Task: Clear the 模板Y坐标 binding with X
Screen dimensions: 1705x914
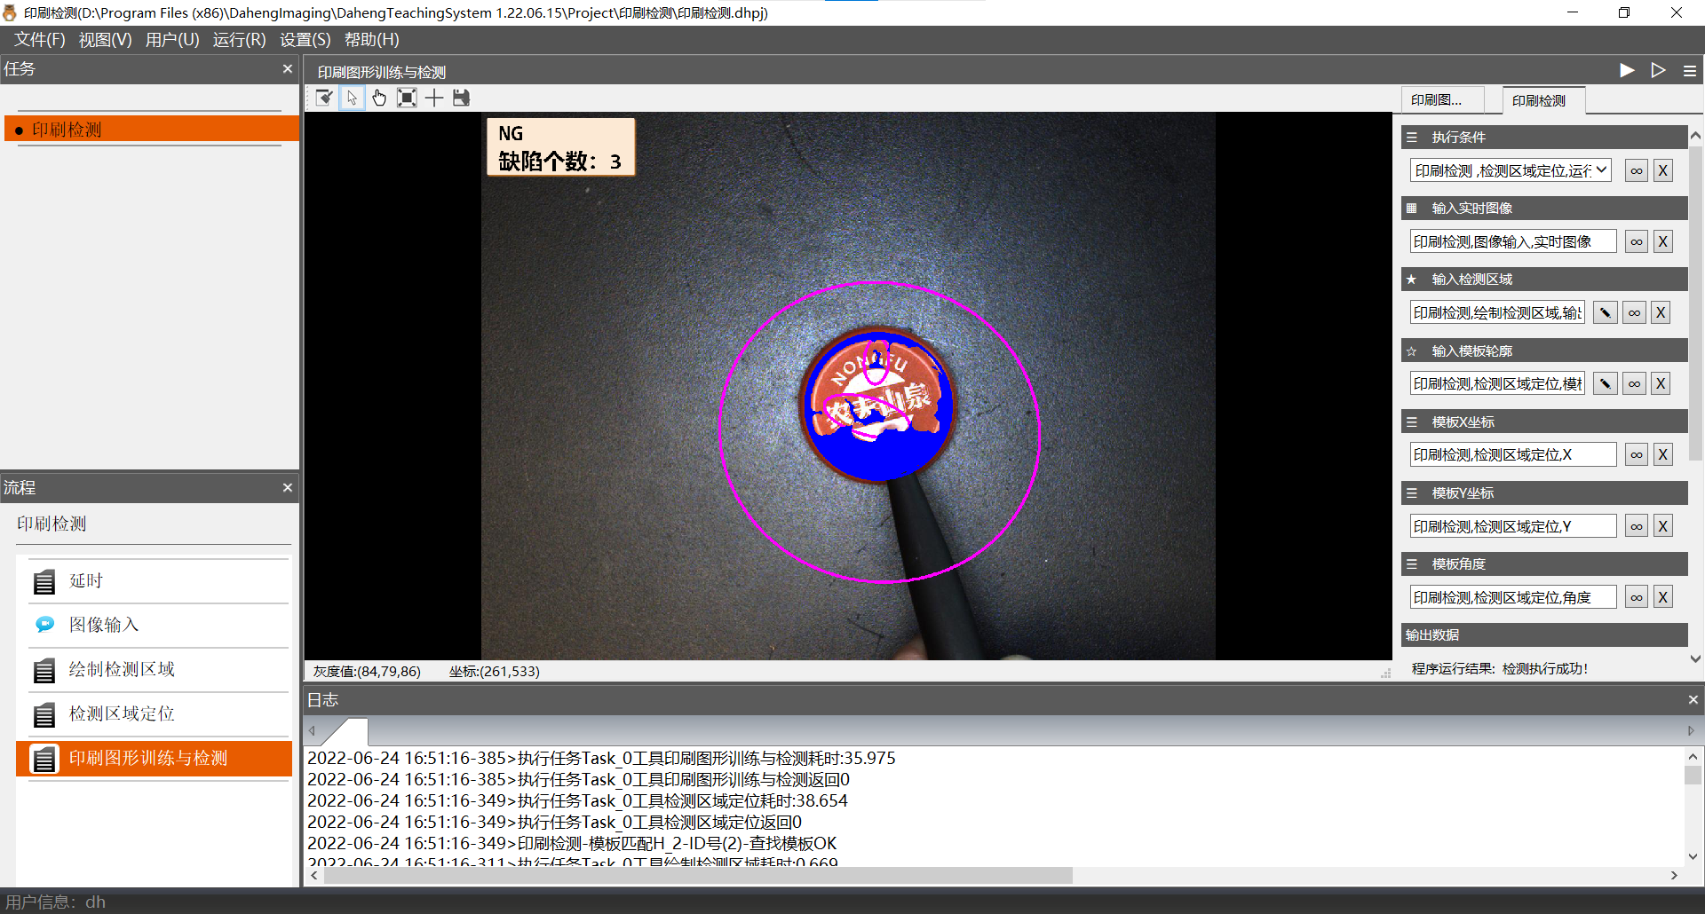Action: click(1663, 526)
